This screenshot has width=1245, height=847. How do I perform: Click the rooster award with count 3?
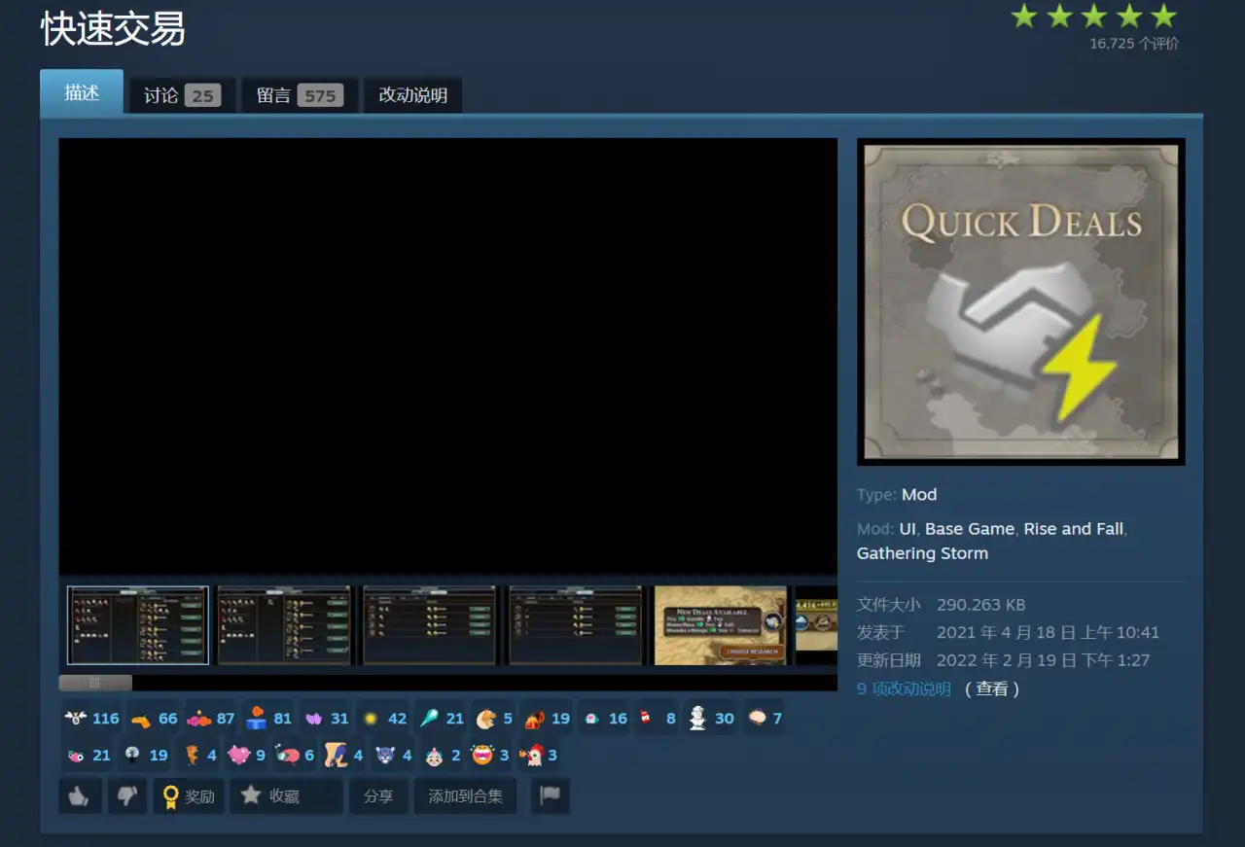(x=538, y=755)
